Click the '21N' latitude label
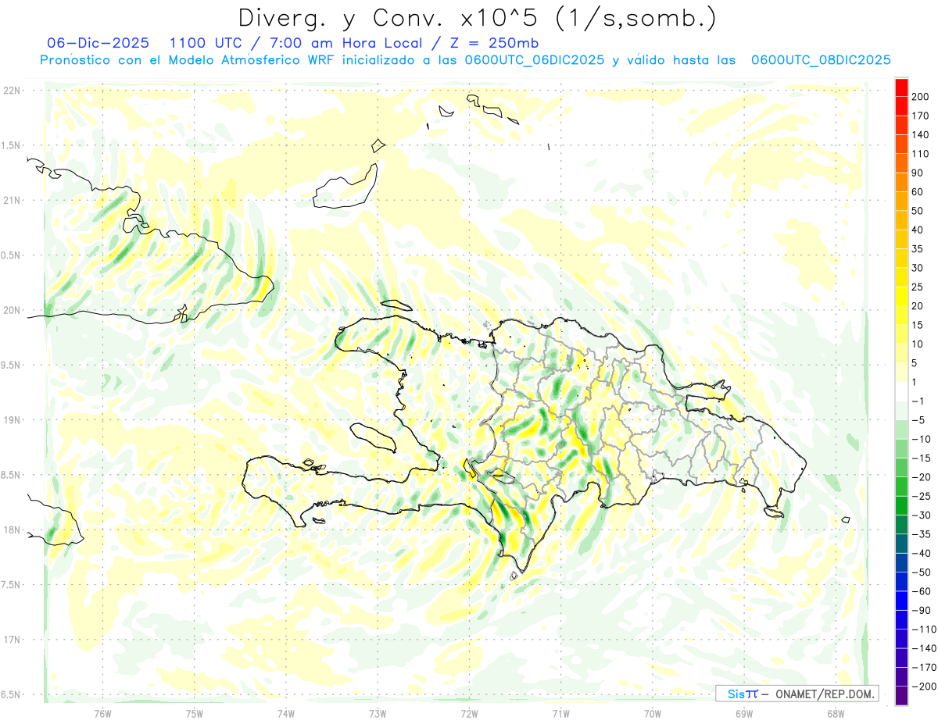 click(12, 201)
